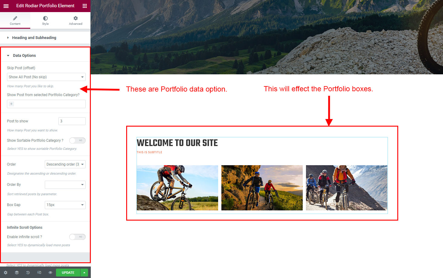Open the hamburger menu icon
443x278 pixels.
click(x=6, y=6)
